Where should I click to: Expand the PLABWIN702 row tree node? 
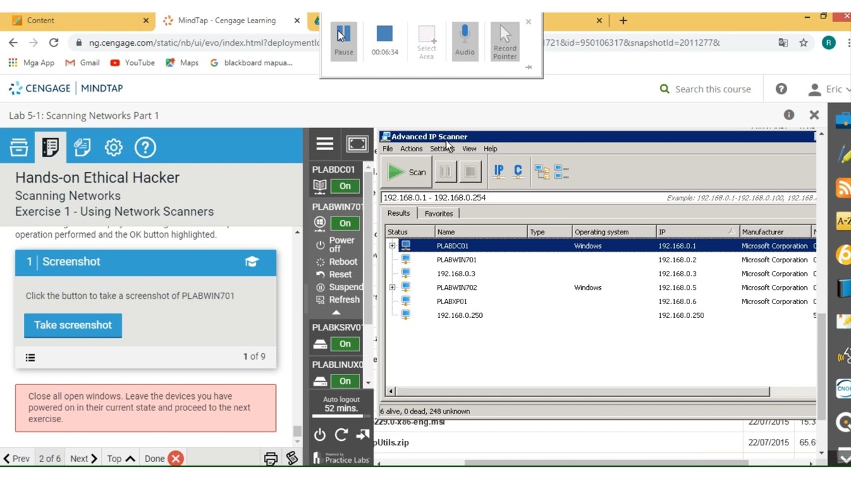392,287
